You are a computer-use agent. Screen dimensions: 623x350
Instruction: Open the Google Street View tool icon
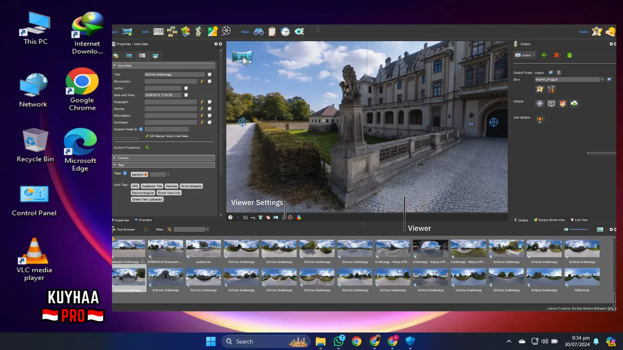213,32
